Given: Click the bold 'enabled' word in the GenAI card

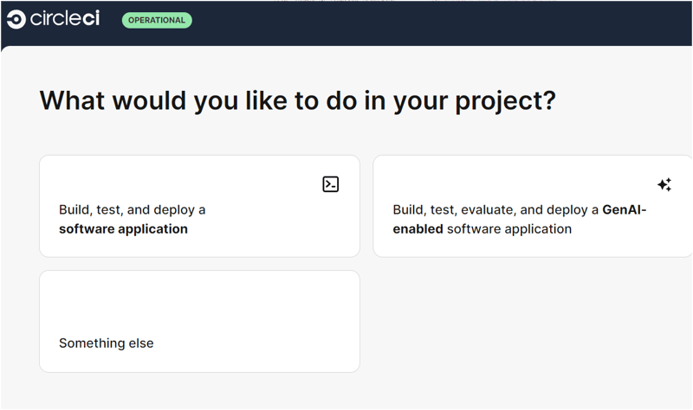Looking at the screenshot, I should (x=418, y=229).
